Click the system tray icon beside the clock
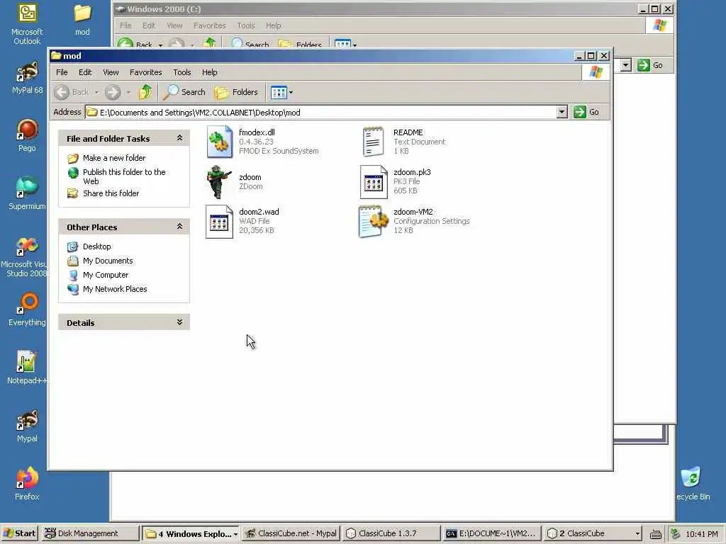The width and height of the screenshot is (726, 544). coord(676,534)
